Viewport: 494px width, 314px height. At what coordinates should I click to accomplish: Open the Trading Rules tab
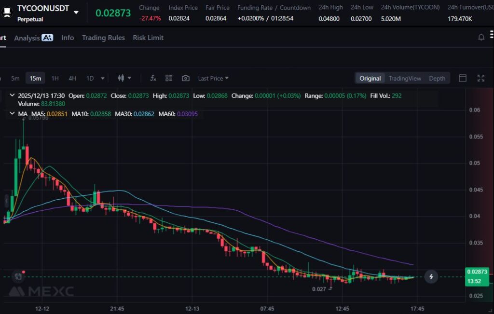[103, 38]
